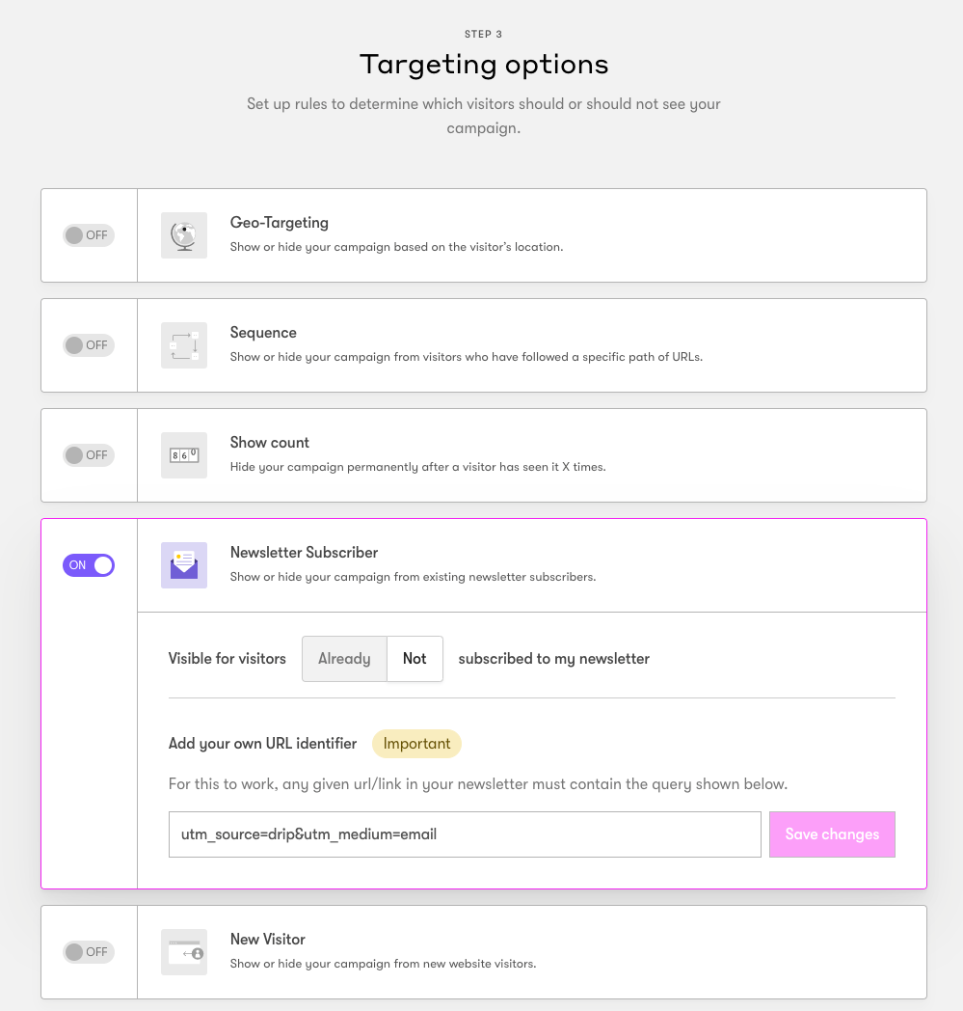Disable the Newsletter Subscriber toggle
This screenshot has width=963, height=1011.
click(88, 564)
